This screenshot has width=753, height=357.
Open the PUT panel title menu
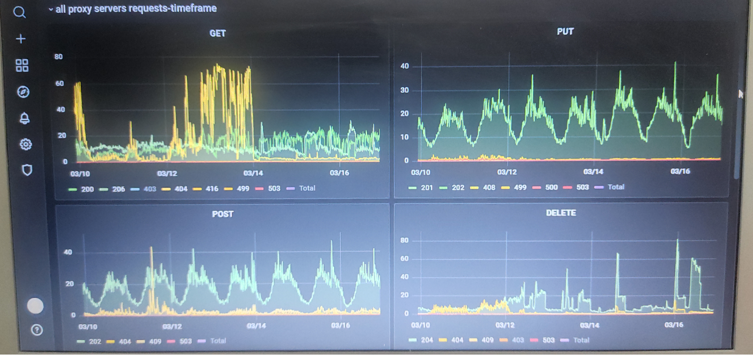[565, 31]
